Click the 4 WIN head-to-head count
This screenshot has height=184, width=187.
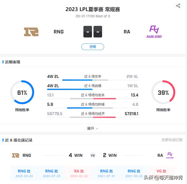point(76,155)
